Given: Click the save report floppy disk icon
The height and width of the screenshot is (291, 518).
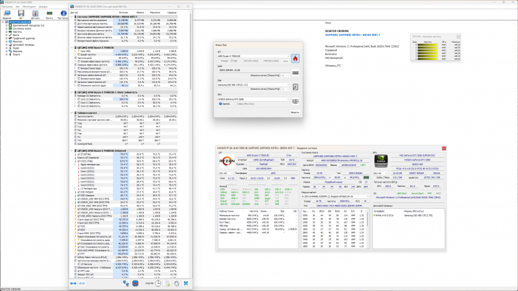Looking at the screenshot, I should pos(21,13).
